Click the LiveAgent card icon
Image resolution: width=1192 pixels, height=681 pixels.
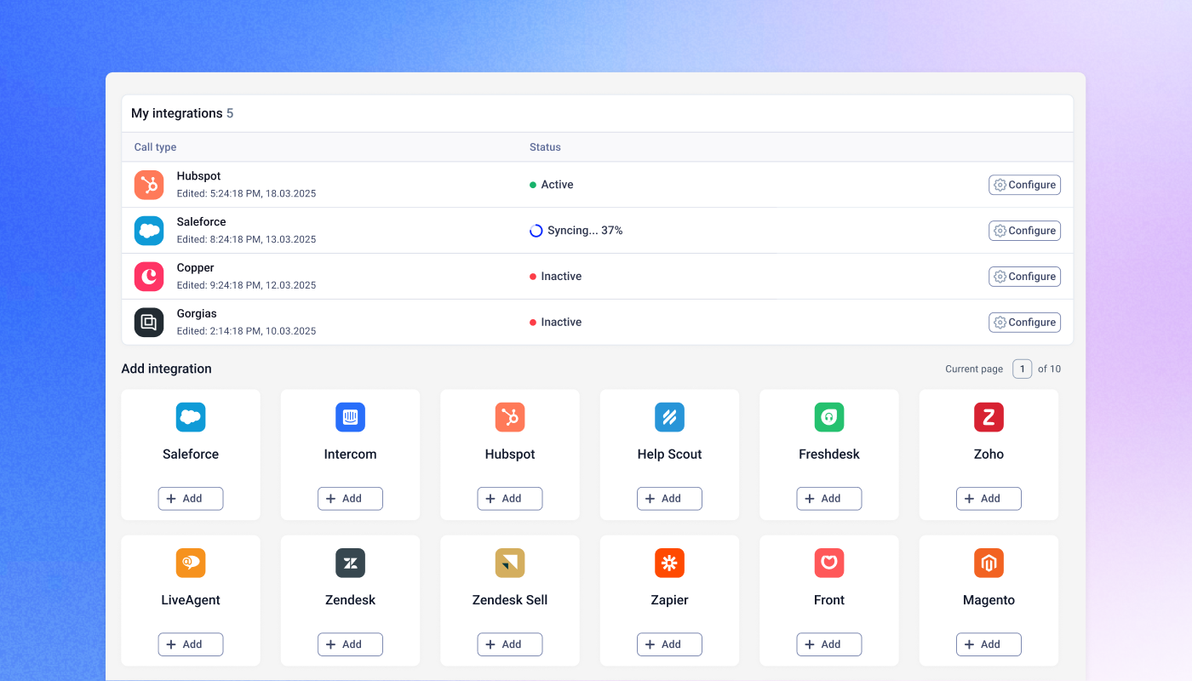coord(191,563)
